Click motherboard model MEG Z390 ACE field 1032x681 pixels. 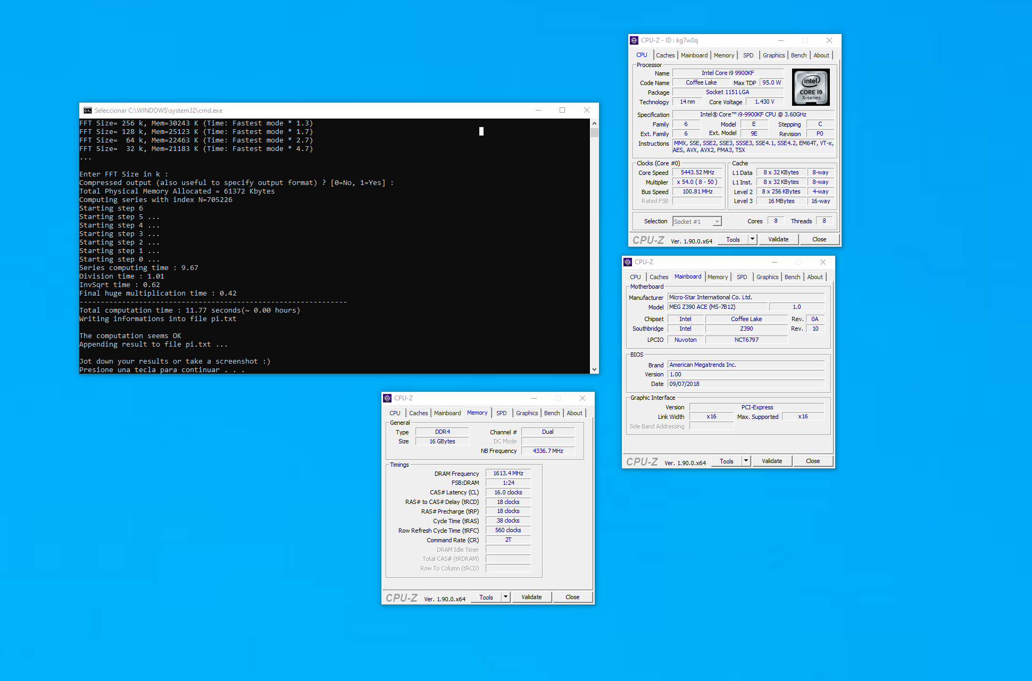point(718,307)
